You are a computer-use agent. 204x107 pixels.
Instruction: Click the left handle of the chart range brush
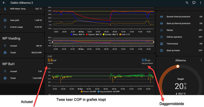coord(52,42)
